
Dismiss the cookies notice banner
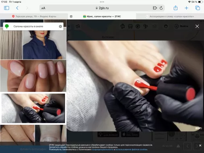pyautogui.click(x=200, y=145)
